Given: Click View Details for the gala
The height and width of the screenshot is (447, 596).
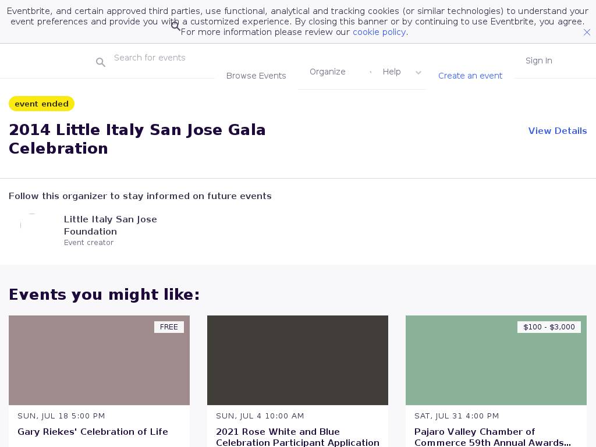Looking at the screenshot, I should coord(557,131).
